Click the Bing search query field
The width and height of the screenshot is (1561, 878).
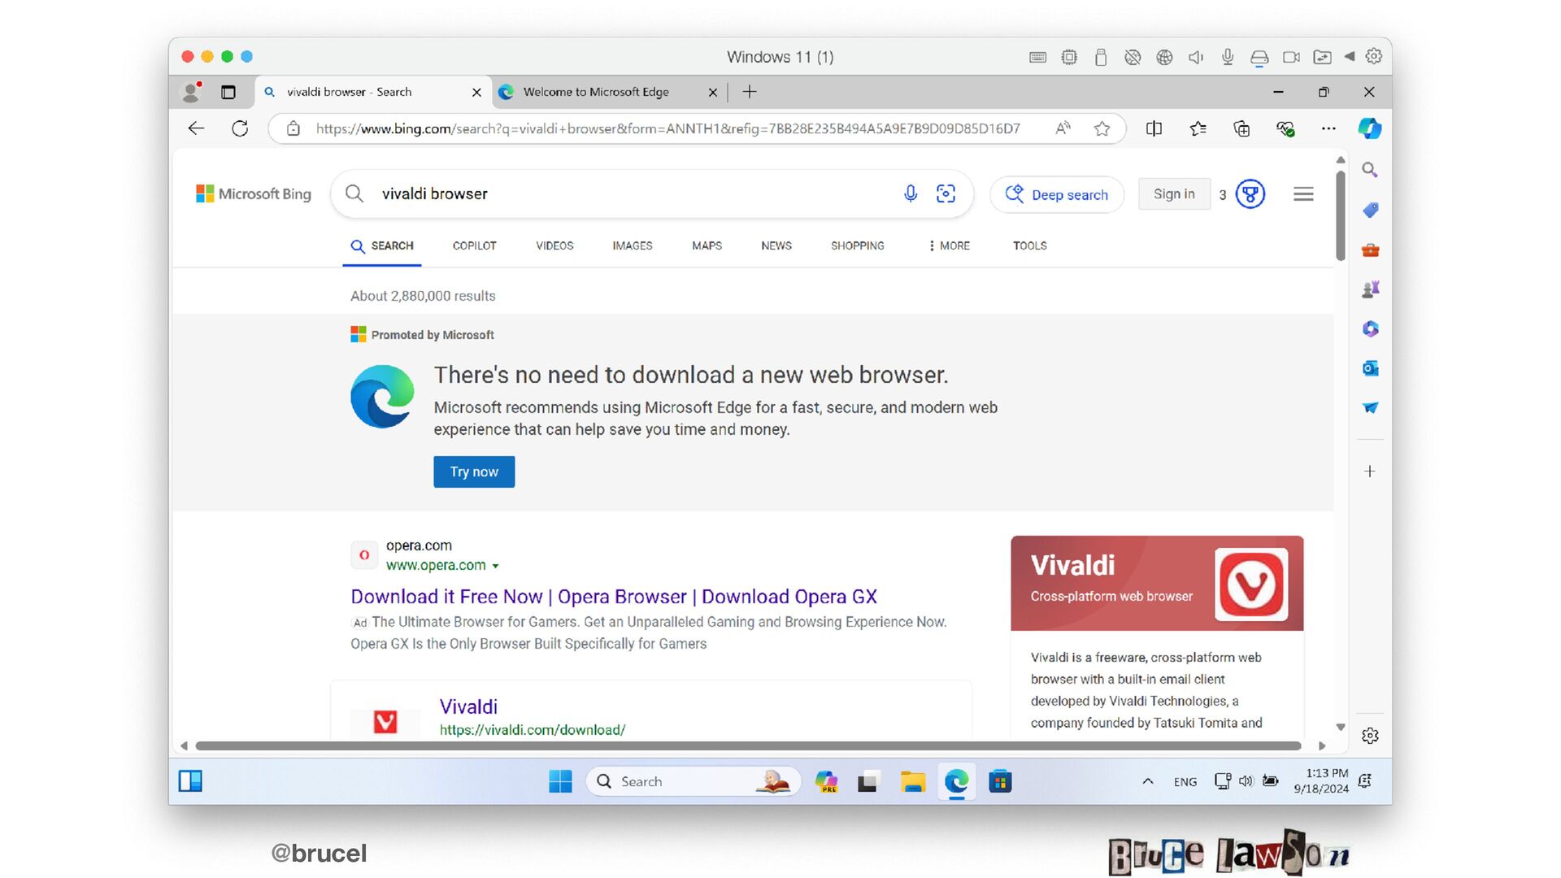pyautogui.click(x=618, y=193)
